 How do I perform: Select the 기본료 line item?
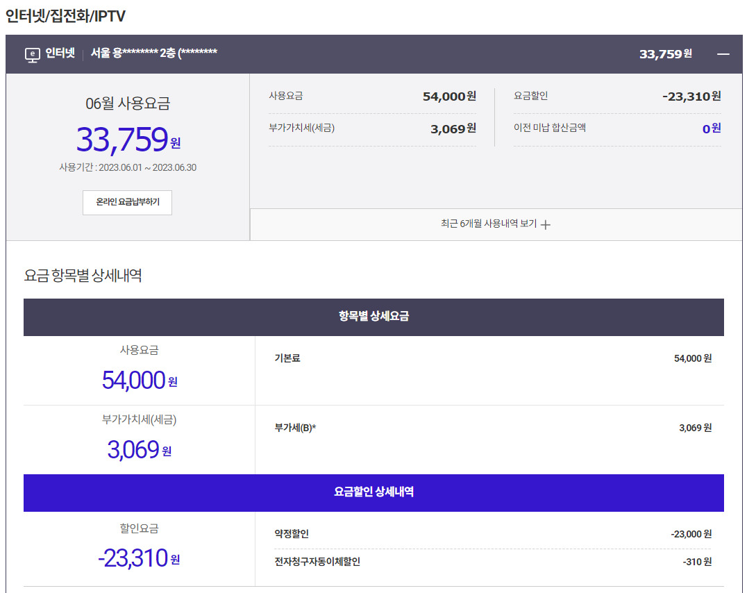(287, 358)
